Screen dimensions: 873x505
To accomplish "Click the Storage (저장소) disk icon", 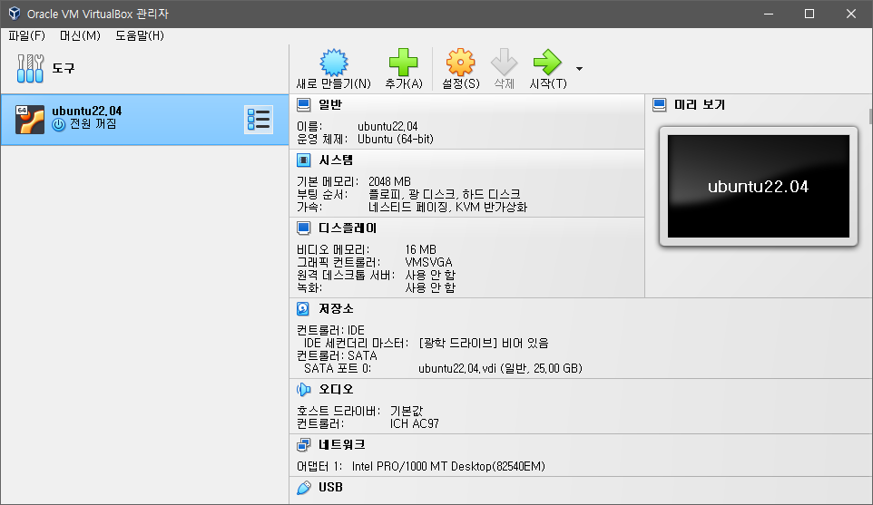I will pos(303,308).
